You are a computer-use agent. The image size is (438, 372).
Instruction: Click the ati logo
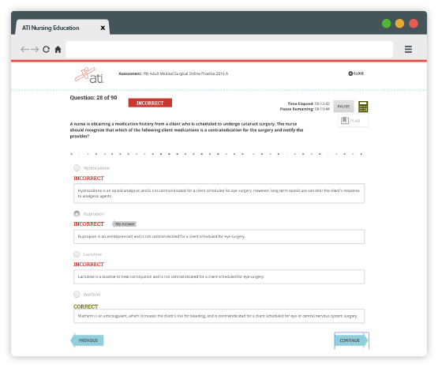coord(89,75)
